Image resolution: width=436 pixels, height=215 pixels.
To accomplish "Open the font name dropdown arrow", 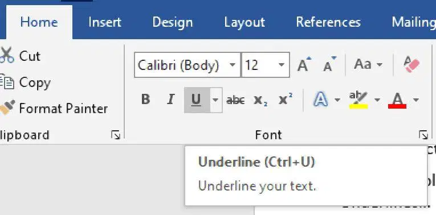I will coord(233,65).
